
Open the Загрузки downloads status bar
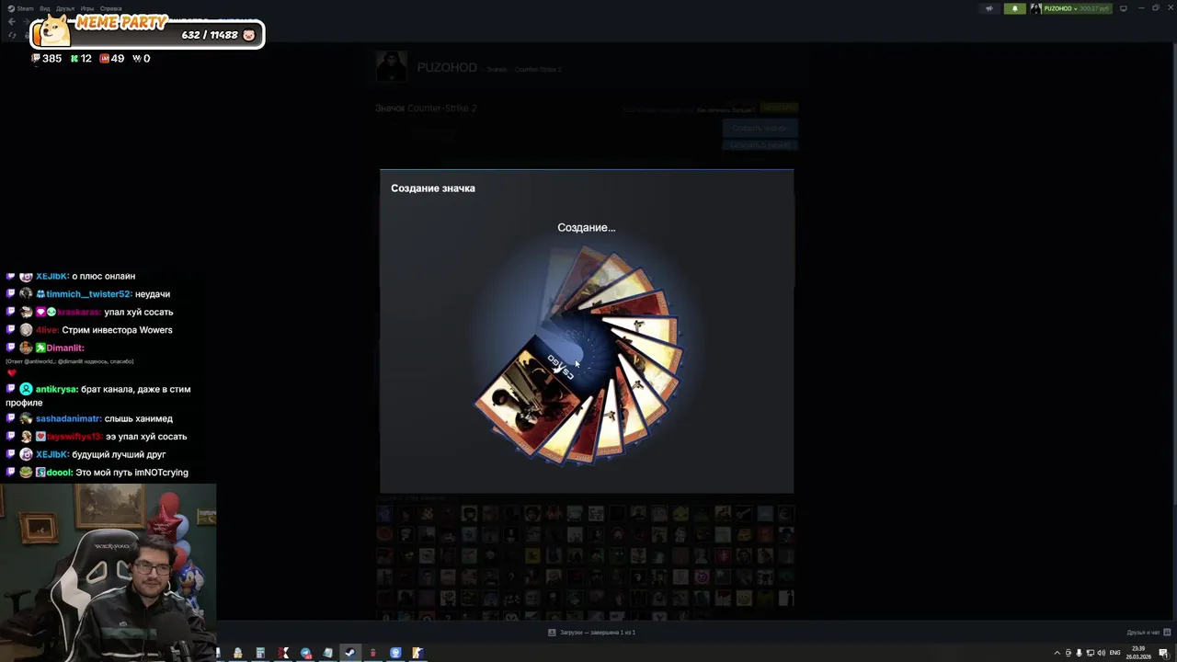tap(592, 633)
